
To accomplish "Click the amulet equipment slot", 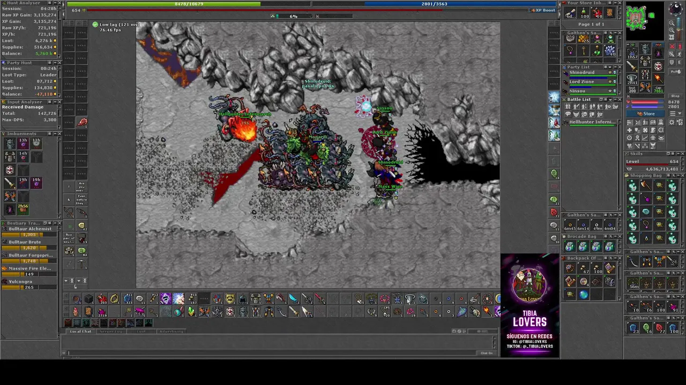I will [x=632, y=53].
